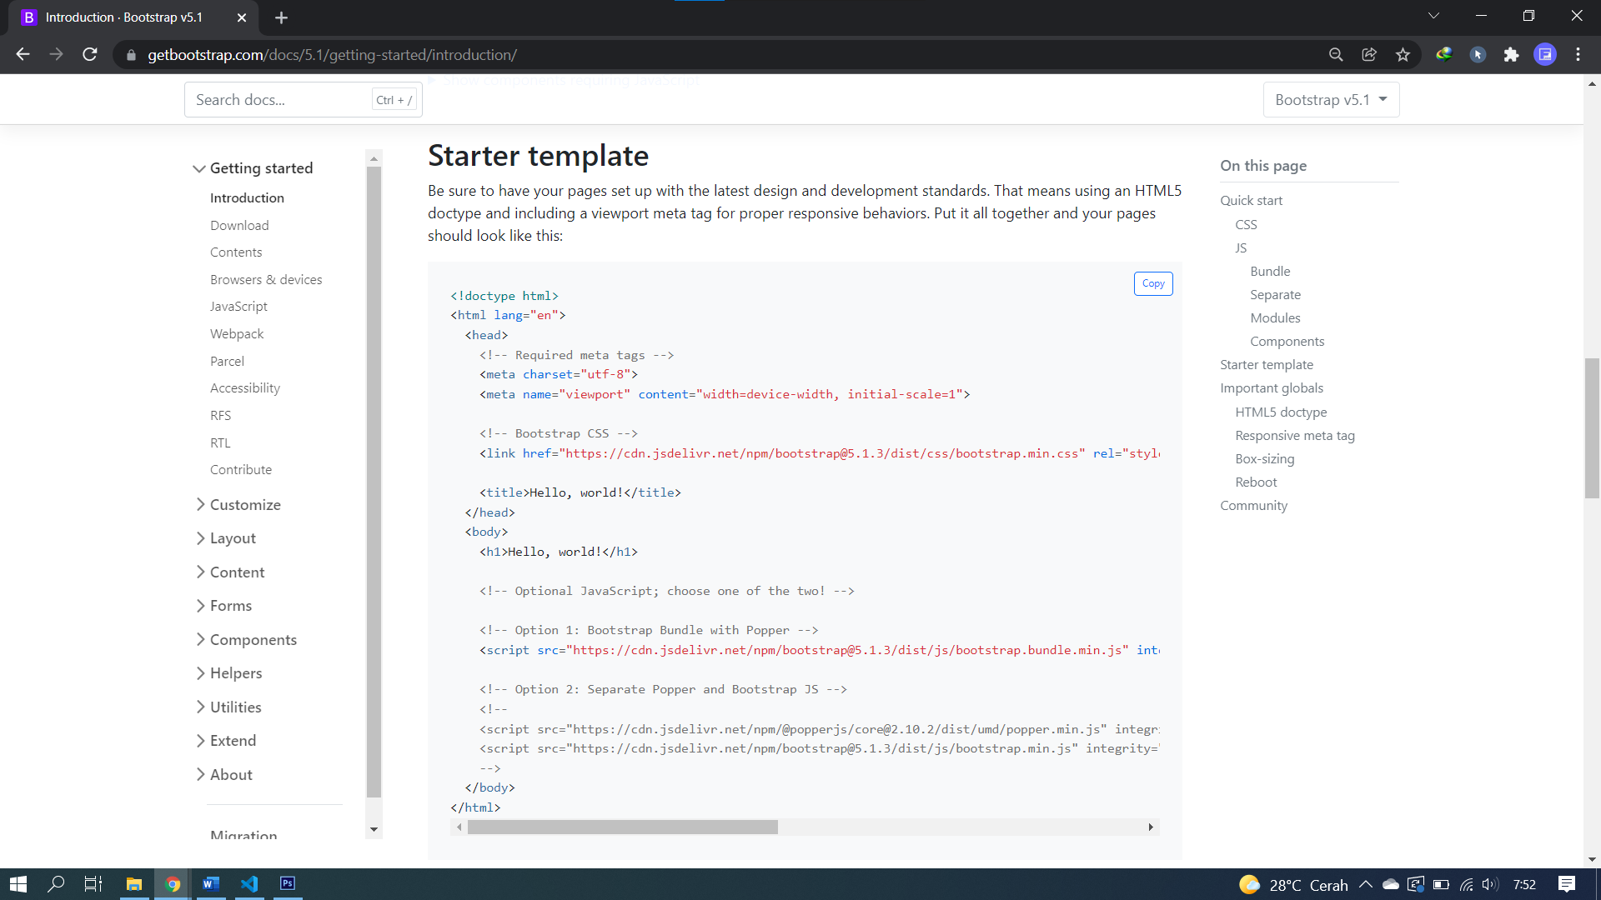
Task: Jump to Bundle in page contents
Action: pos(1270,272)
